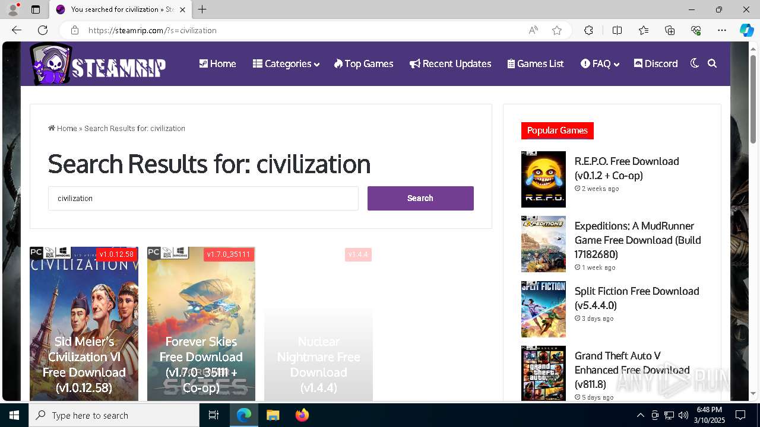
Task: Close the steamrip search tab
Action: point(183,9)
